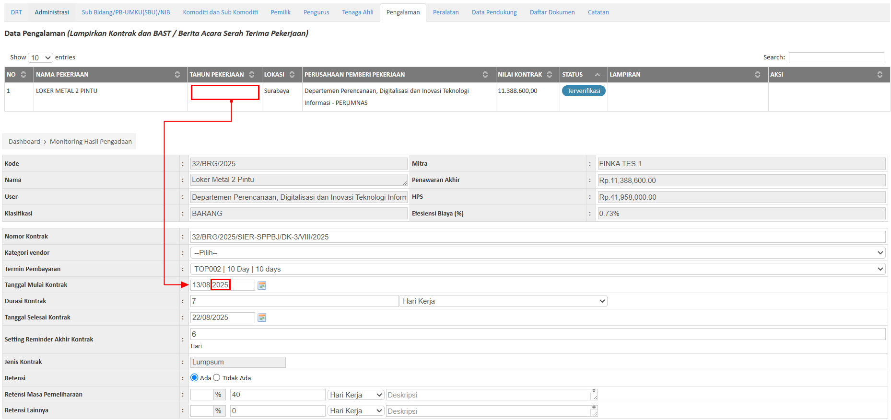891x420 pixels.
Task: Change the Show entries count dropdown
Action: coord(41,58)
